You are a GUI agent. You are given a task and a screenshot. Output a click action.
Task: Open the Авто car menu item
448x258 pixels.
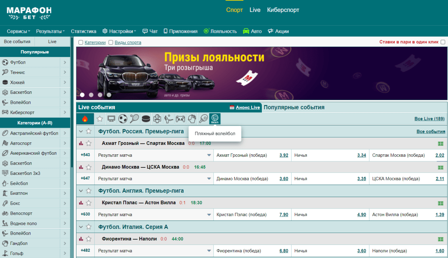[x=252, y=31]
